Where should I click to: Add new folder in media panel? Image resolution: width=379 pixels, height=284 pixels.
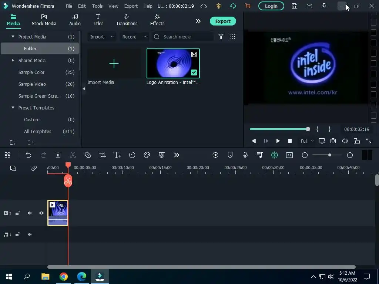[x=13, y=142]
